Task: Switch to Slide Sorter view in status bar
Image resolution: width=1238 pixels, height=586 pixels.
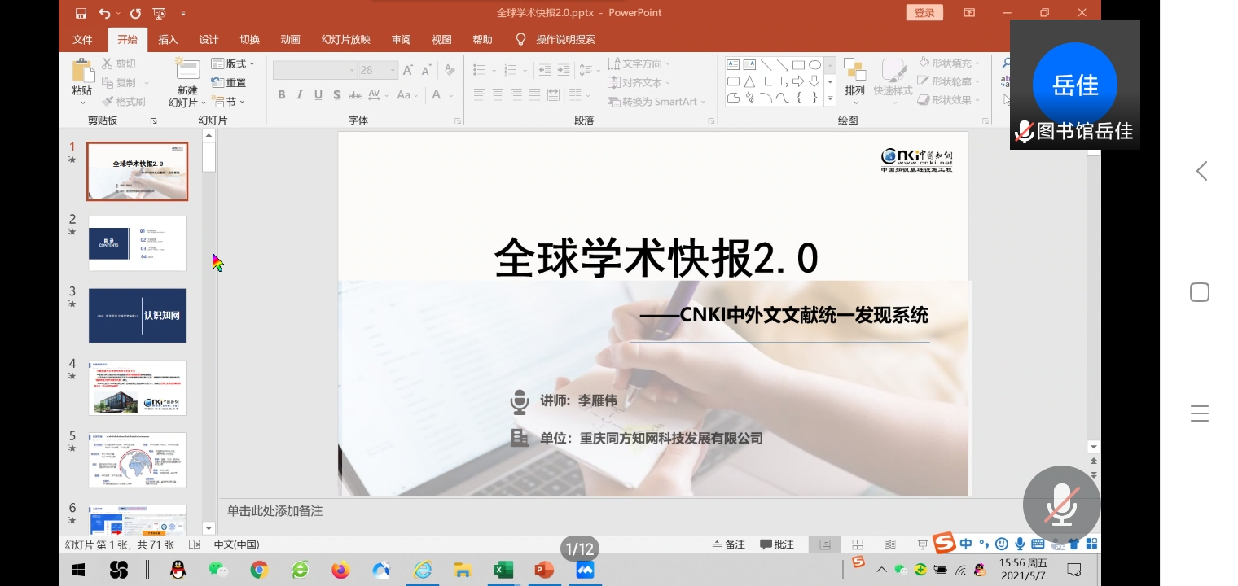Action: point(857,544)
